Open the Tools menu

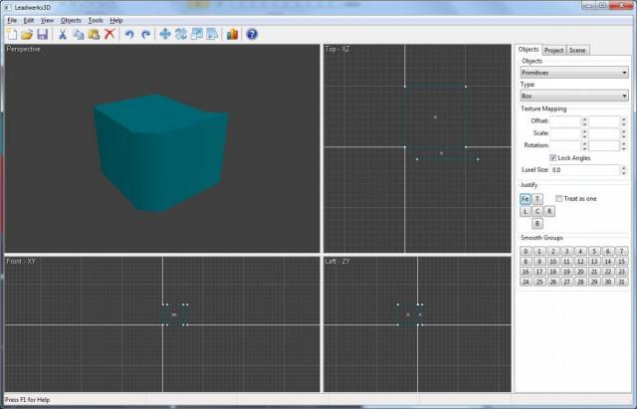click(x=95, y=20)
